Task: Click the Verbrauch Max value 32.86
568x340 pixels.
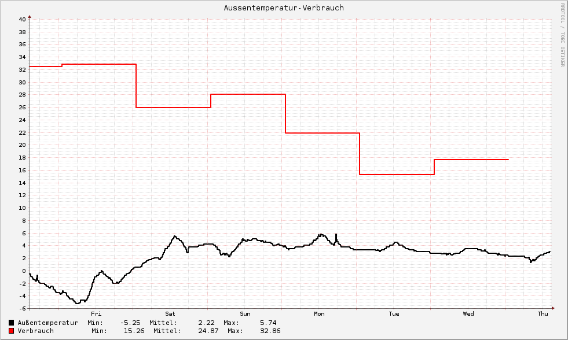Action: click(x=269, y=331)
